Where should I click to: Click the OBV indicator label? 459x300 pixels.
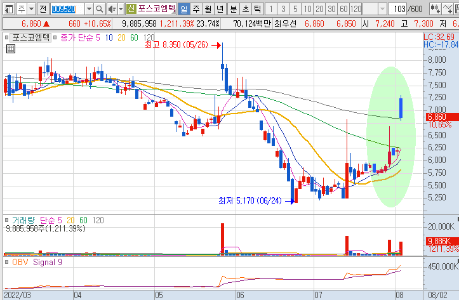coord(20,263)
